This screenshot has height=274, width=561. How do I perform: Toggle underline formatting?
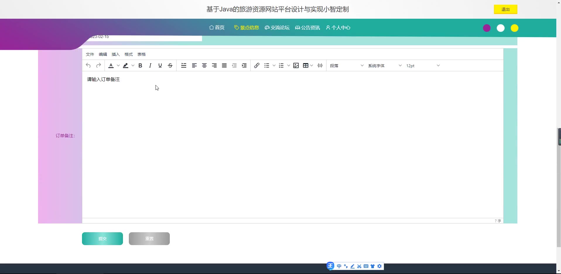[160, 65]
